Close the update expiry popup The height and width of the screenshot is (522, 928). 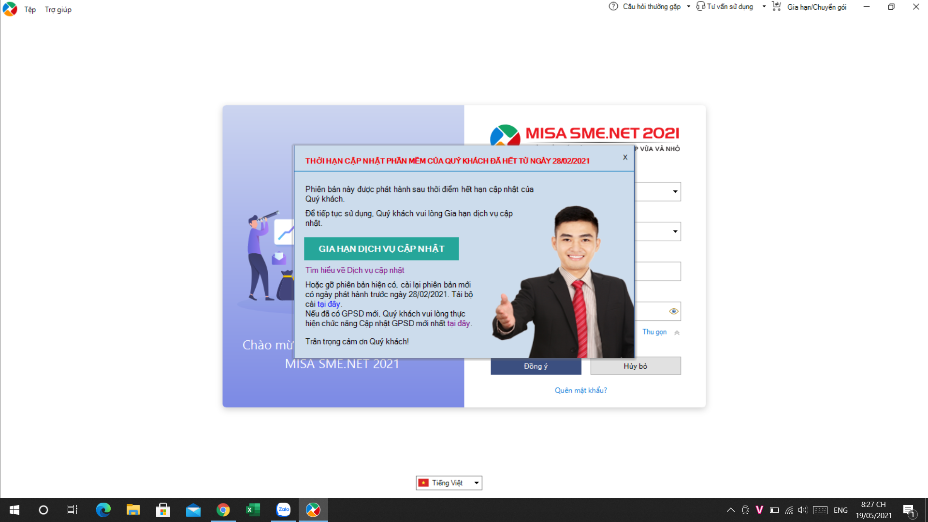tap(625, 157)
